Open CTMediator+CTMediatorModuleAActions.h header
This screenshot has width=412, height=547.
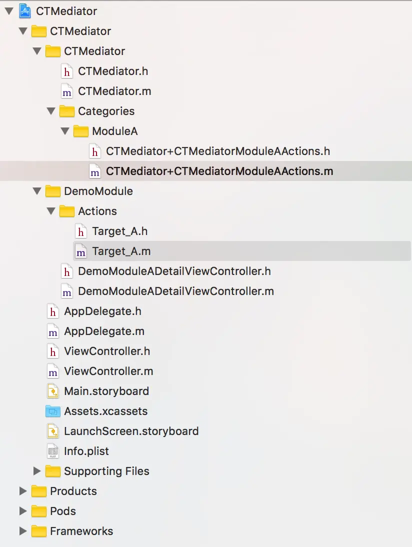(217, 151)
